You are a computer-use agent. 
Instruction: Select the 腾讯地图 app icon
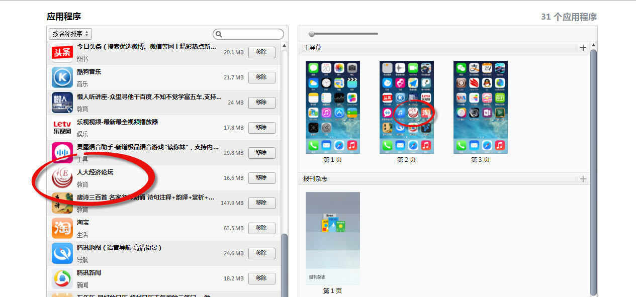click(x=62, y=253)
